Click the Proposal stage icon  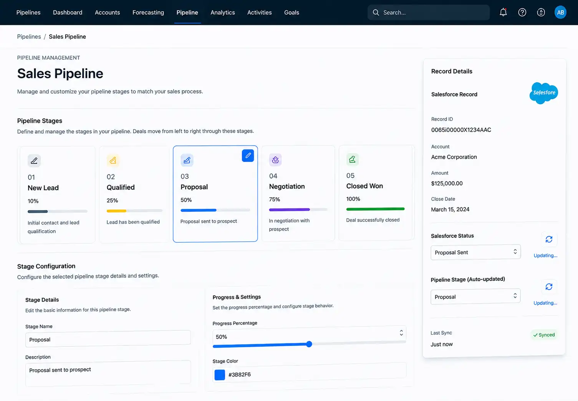[x=187, y=160]
